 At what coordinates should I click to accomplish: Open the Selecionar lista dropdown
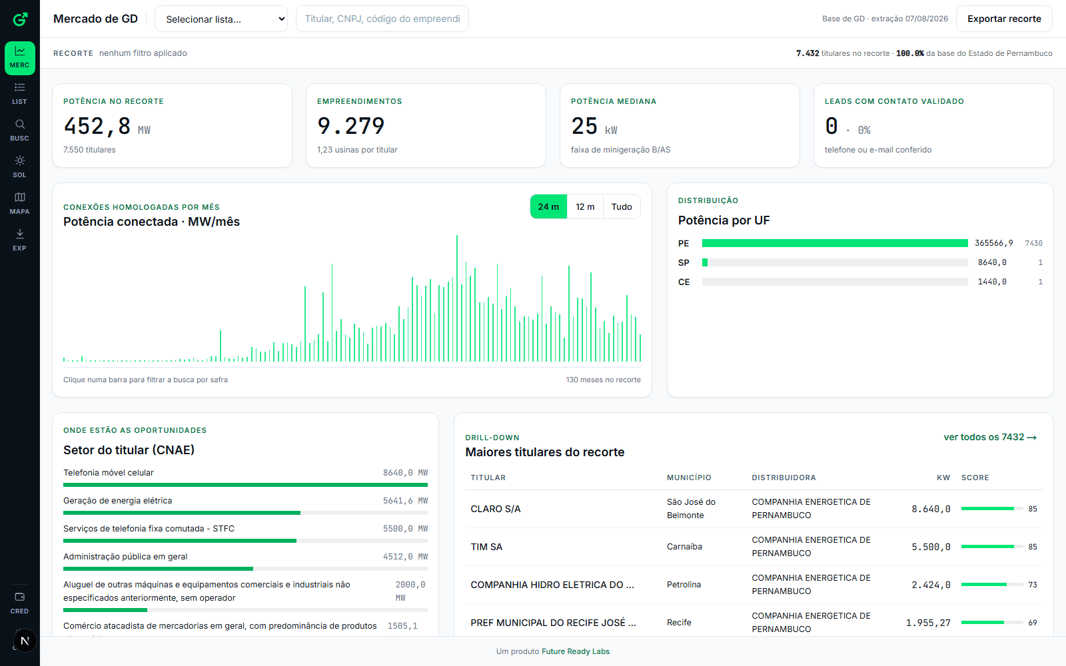(x=221, y=19)
